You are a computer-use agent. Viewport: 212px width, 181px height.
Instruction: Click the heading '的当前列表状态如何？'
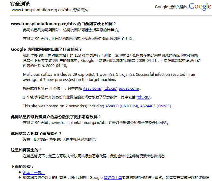97,24
